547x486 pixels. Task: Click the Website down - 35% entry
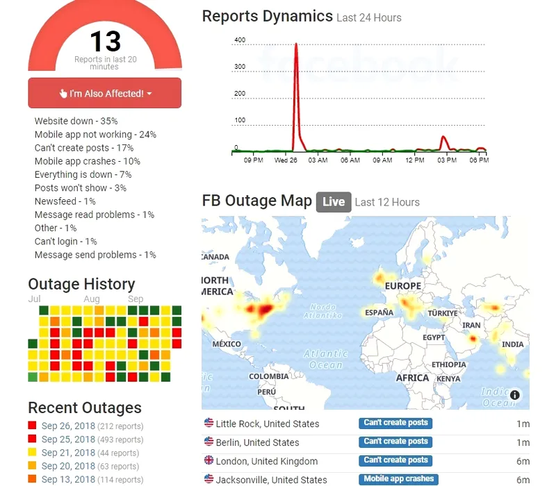click(76, 121)
